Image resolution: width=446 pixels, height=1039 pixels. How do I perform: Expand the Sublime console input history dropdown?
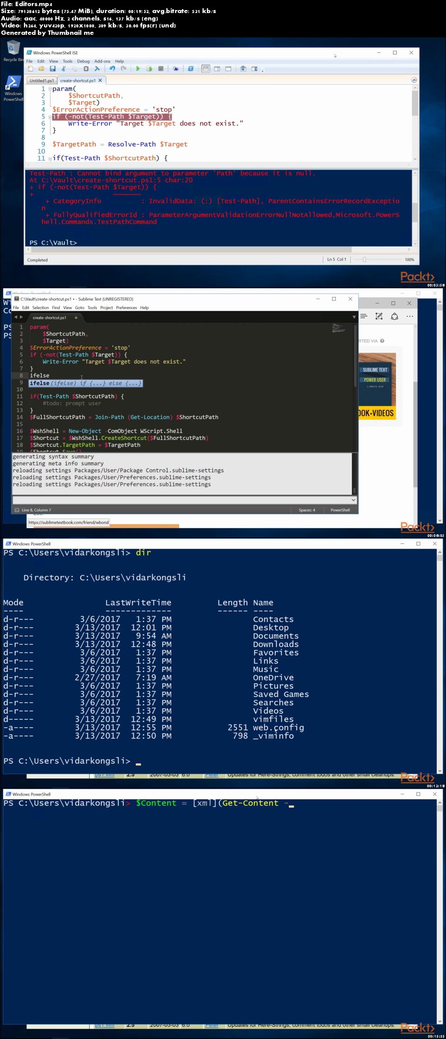tap(353, 500)
